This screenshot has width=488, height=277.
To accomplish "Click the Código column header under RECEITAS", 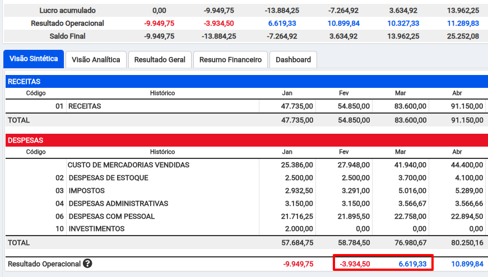I will tap(36, 93).
